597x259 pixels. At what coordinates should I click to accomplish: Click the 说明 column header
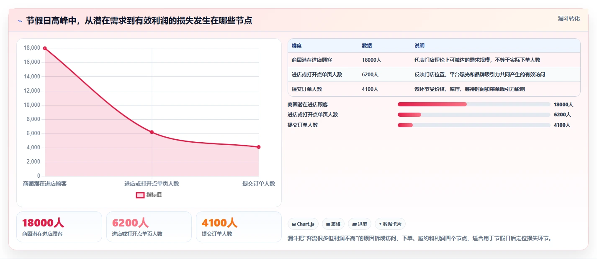[x=419, y=46]
